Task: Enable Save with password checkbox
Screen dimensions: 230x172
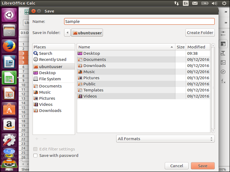Action: (36, 156)
